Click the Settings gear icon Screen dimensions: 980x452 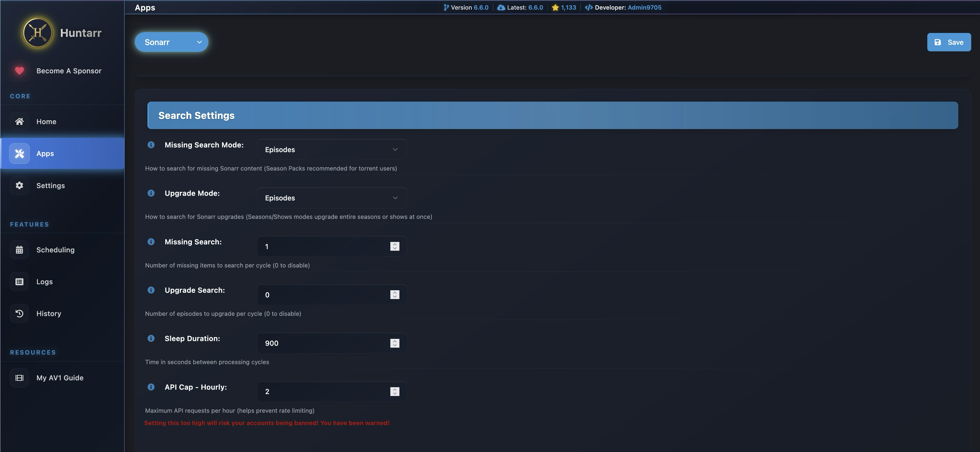pos(19,185)
